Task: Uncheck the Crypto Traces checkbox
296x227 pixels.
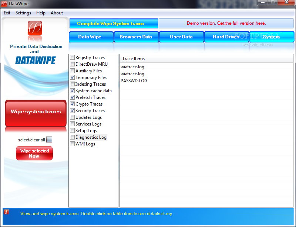Action: point(72,104)
